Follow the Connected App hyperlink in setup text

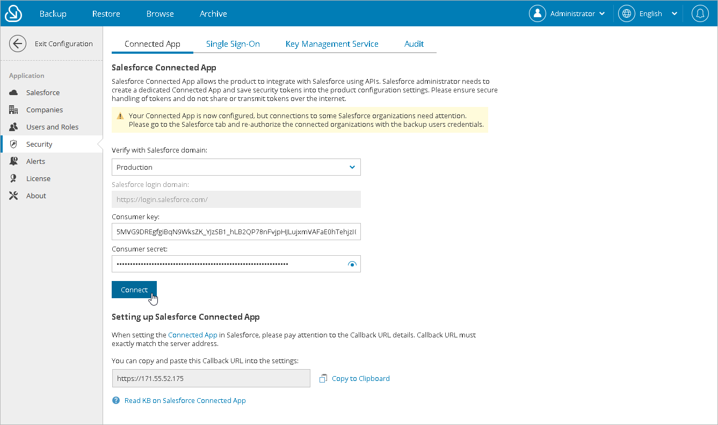(x=193, y=335)
